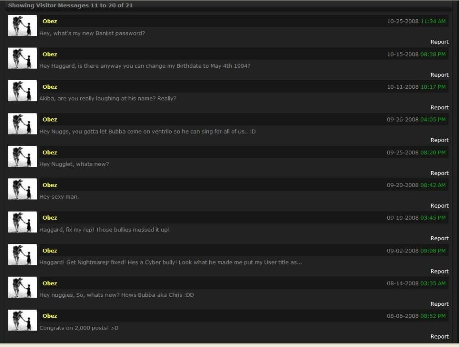Open Obez avatar beside the Birthdate message
The width and height of the screenshot is (459, 347).
pyautogui.click(x=22, y=58)
